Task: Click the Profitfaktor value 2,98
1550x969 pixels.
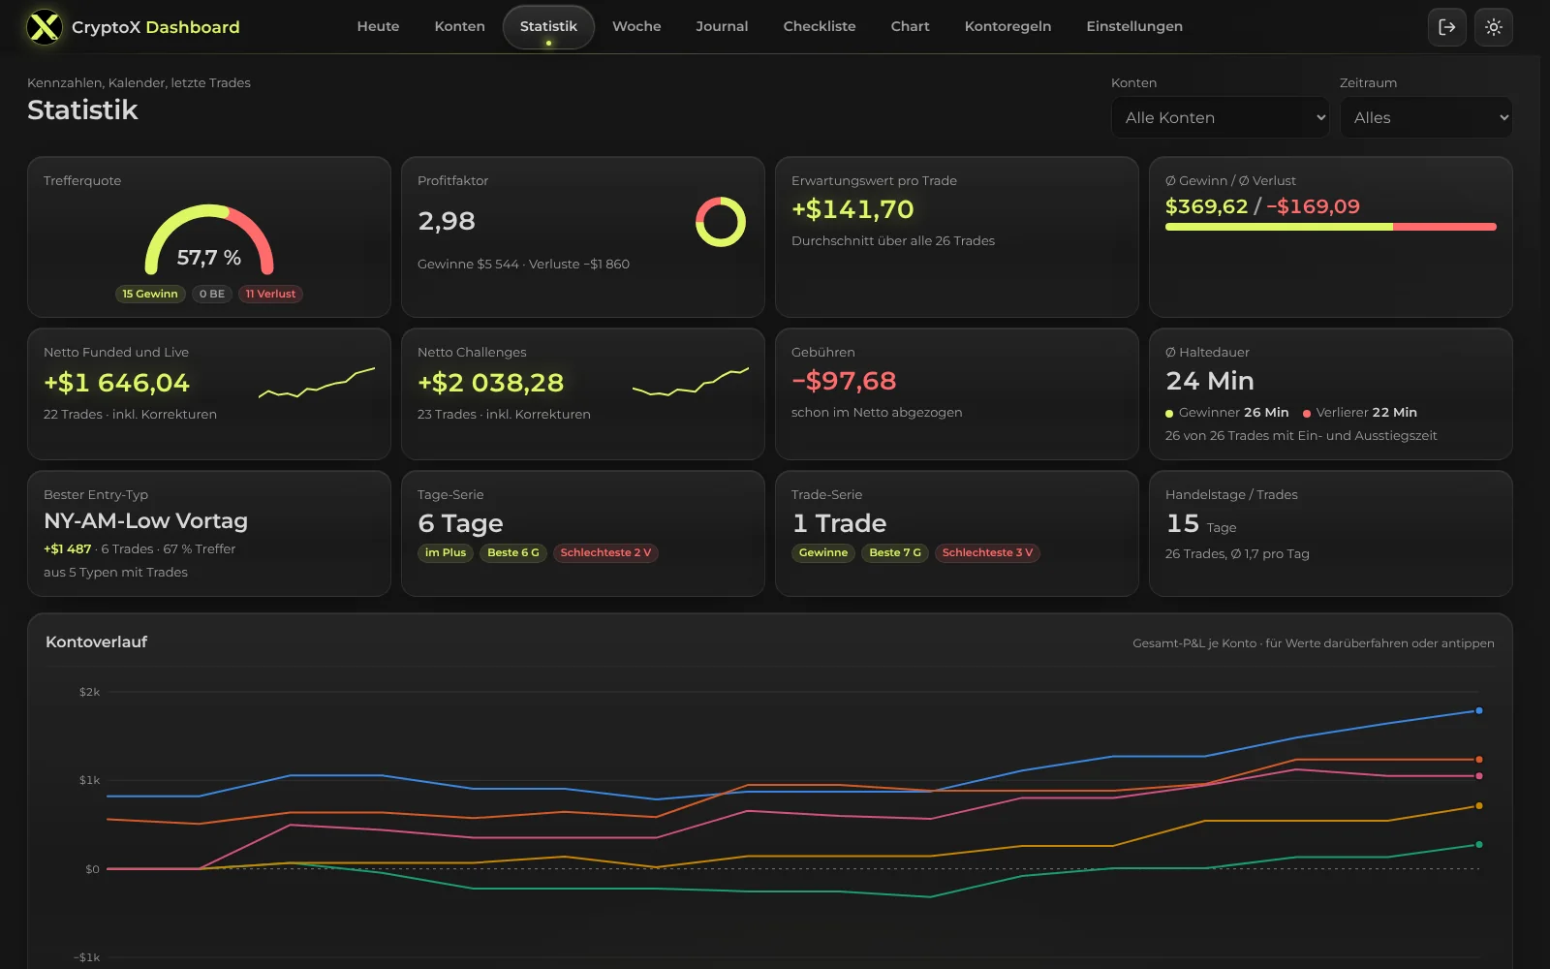Action: click(447, 221)
